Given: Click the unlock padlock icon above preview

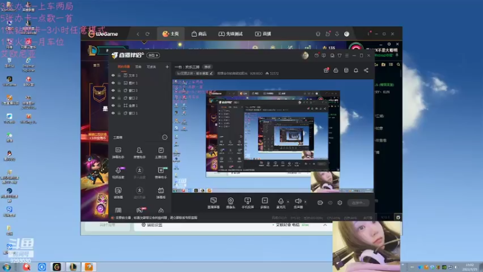Looking at the screenshot, I should click(336, 70).
